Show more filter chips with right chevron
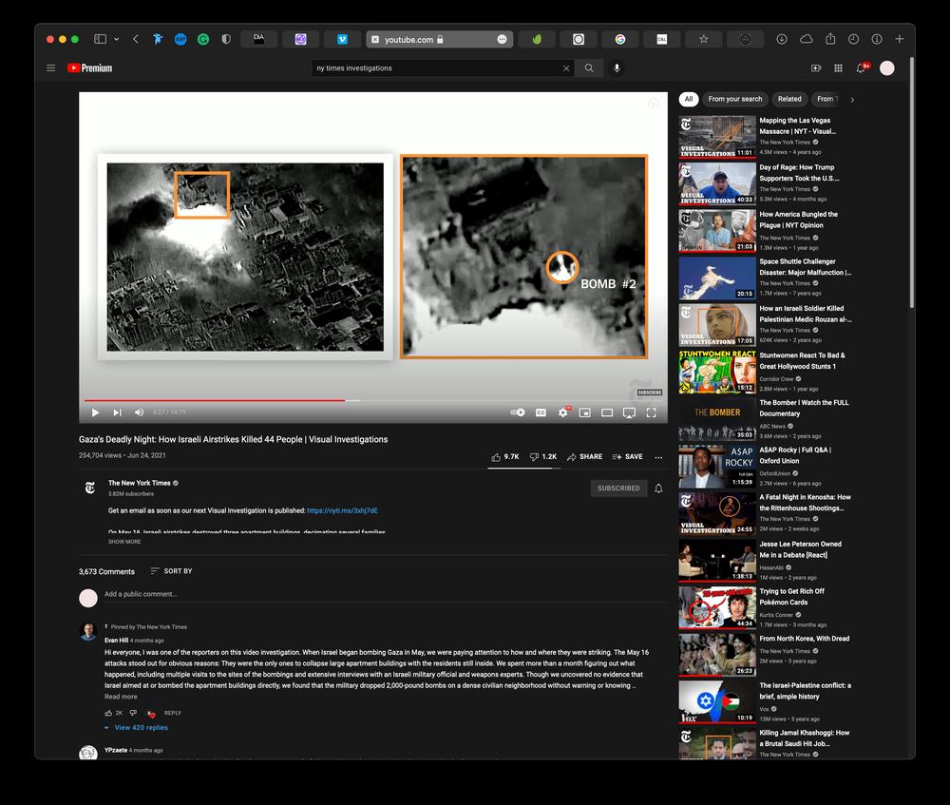The height and width of the screenshot is (805, 950). pyautogui.click(x=852, y=100)
